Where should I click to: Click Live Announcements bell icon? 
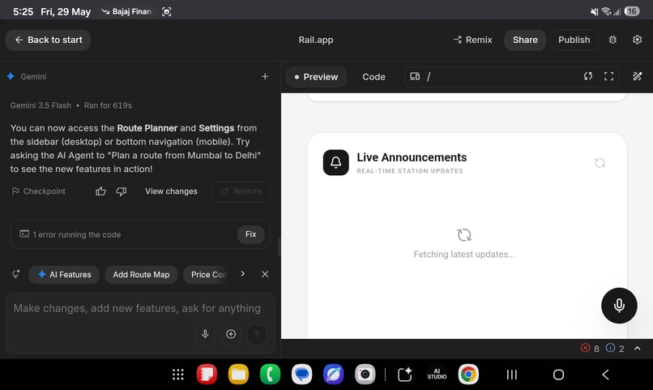point(335,162)
